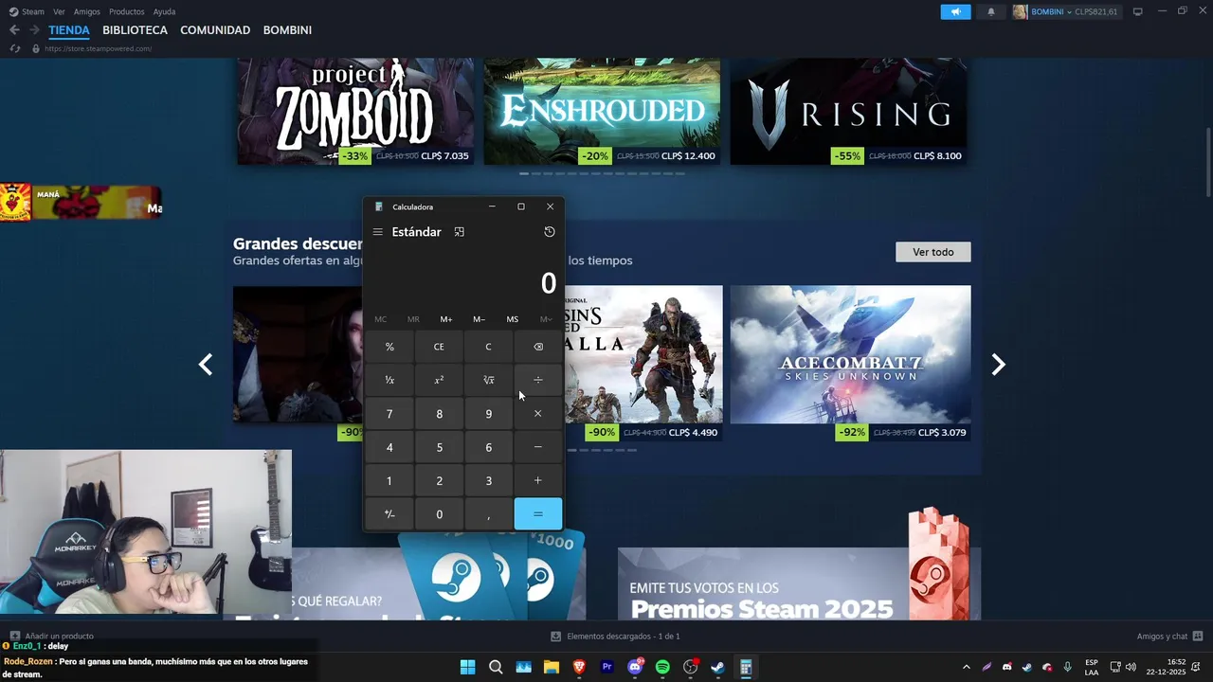This screenshot has width=1213, height=682.
Task: Click the reciprocal 1/x key
Action: tap(389, 380)
